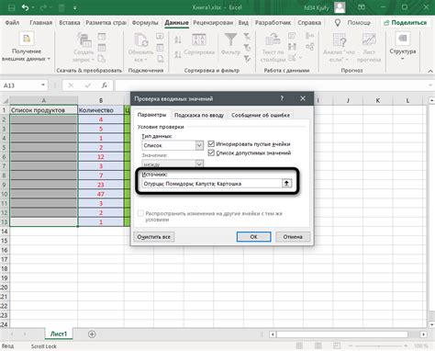Expand the Получение внешних данных menu arrow
The height and width of the screenshot is (351, 435).
tap(49, 59)
